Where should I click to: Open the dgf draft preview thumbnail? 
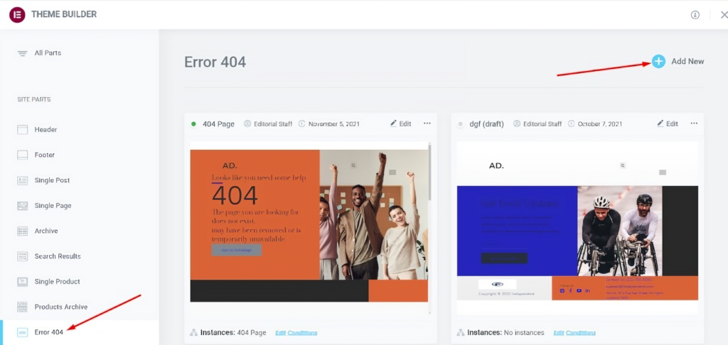coord(577,228)
